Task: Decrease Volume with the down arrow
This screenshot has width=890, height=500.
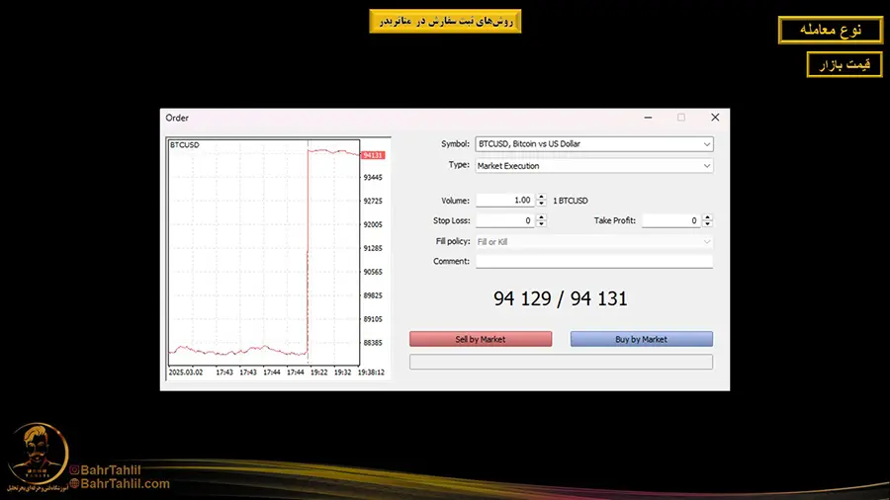Action: 541,204
